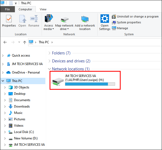Click the Properties icon in the ribbon
The width and height of the screenshot is (162, 150).
[9, 19]
